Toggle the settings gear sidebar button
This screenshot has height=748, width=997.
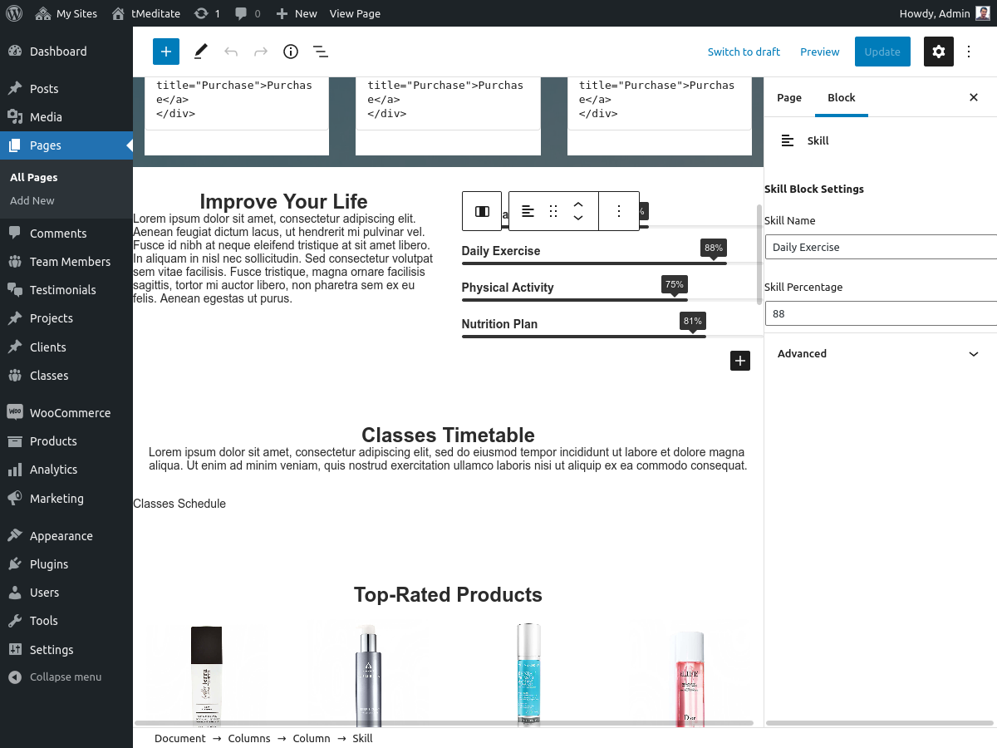[938, 52]
